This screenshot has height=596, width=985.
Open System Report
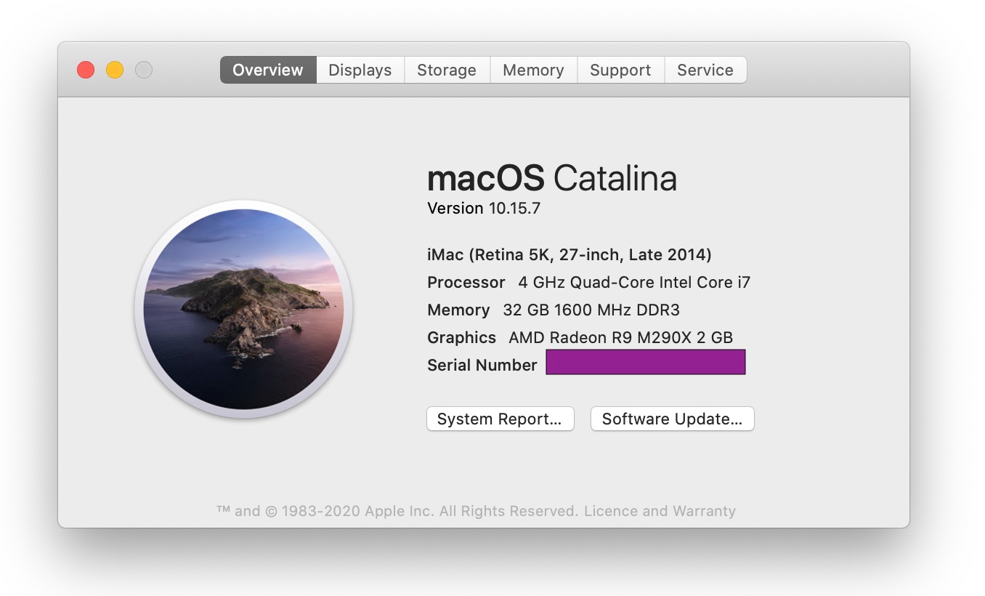point(500,419)
